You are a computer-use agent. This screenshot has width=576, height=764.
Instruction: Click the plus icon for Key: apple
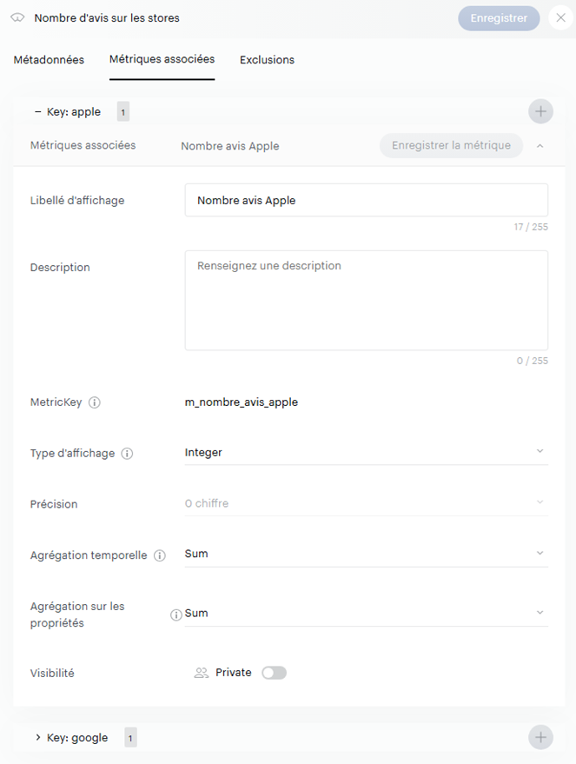coord(540,111)
